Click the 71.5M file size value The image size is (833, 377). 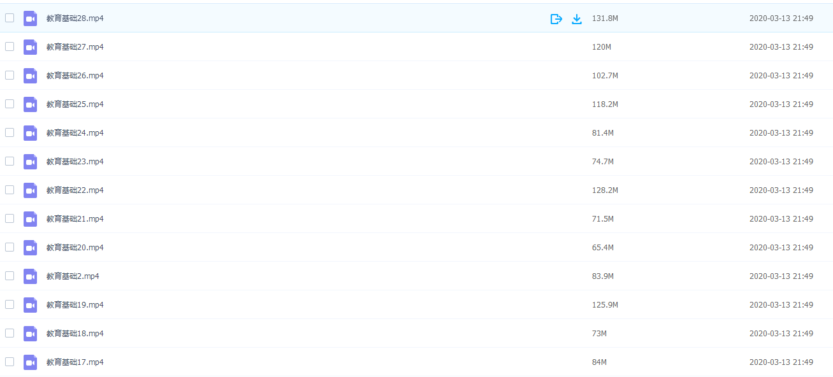[603, 219]
